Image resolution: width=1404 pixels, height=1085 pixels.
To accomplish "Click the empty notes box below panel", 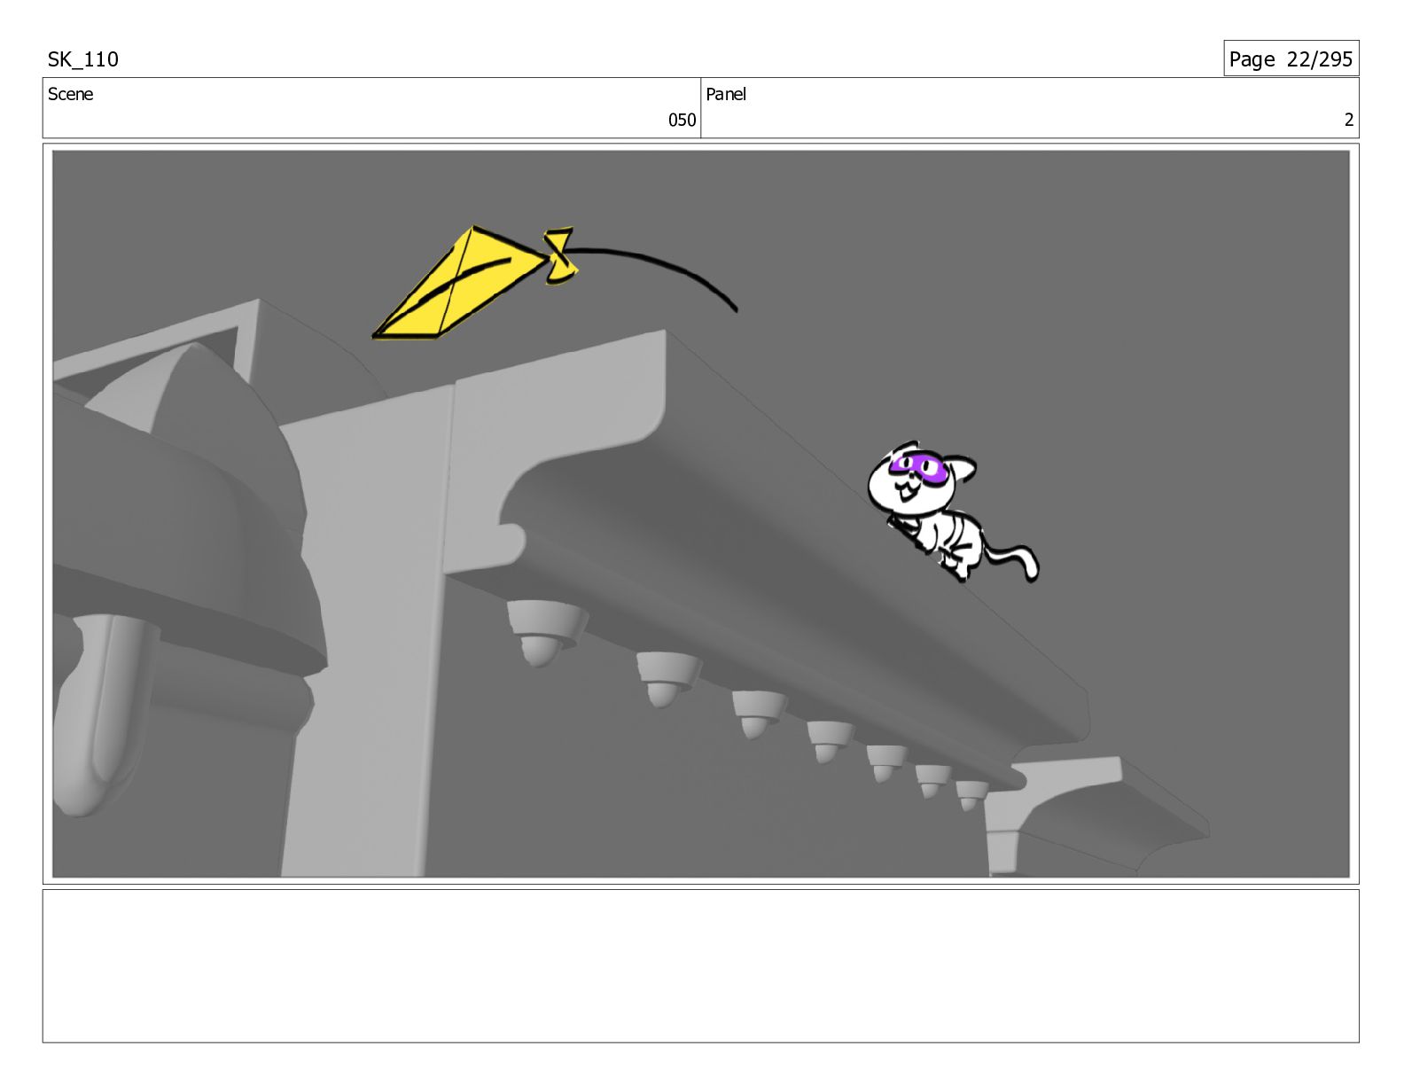I will [700, 966].
